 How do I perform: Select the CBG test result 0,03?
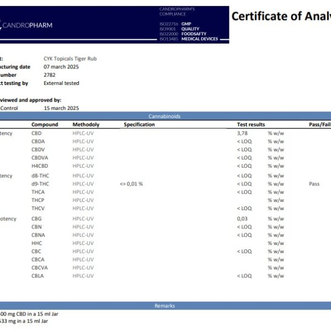tap(242, 218)
